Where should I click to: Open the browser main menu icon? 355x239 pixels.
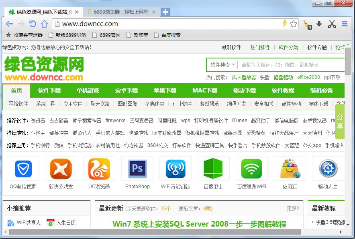345,24
